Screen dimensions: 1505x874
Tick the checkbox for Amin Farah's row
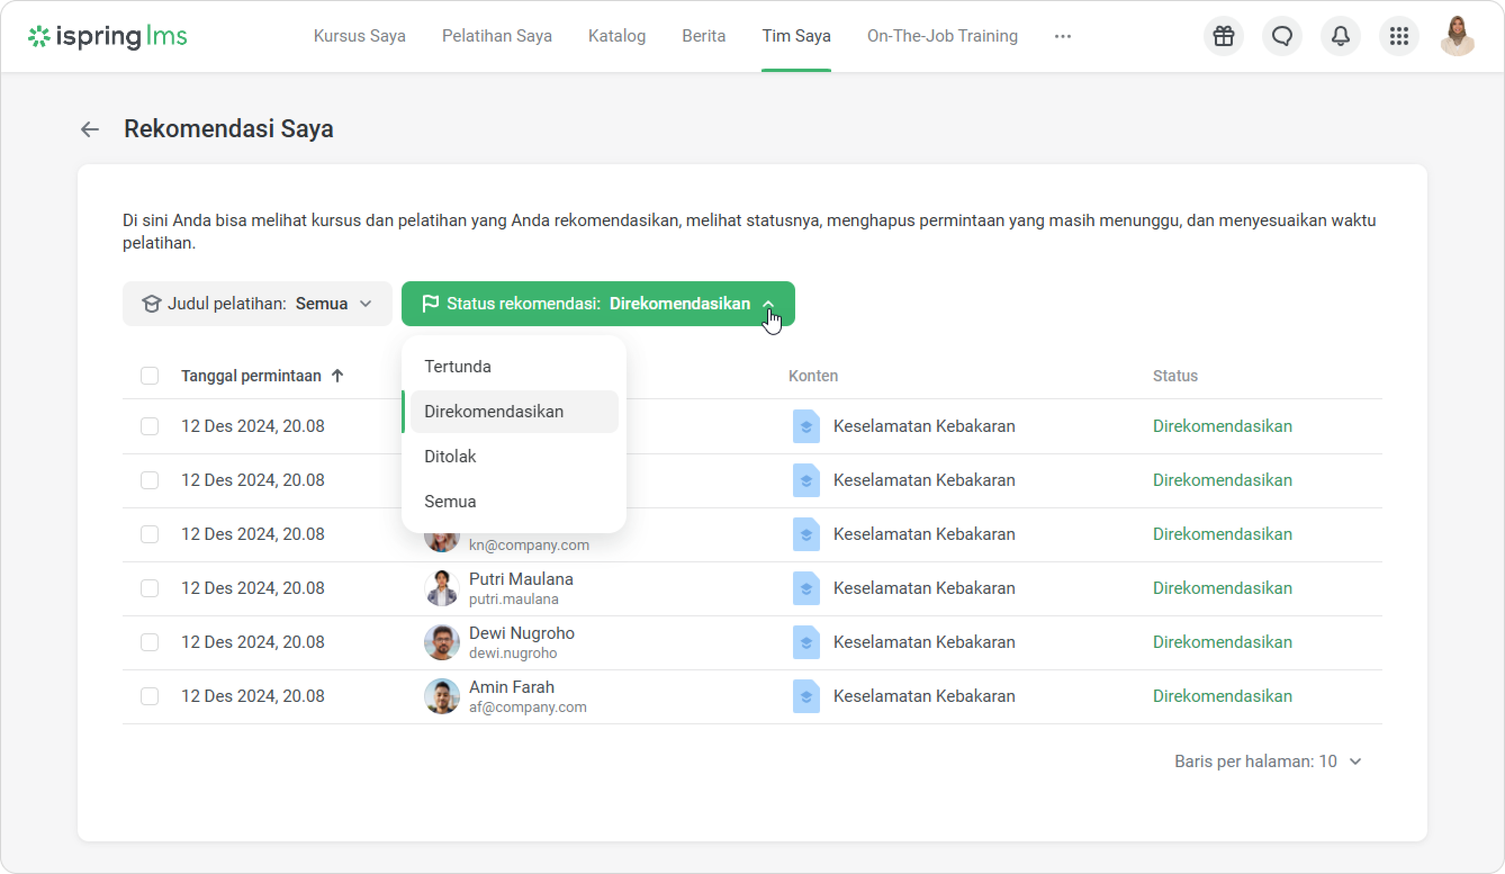tap(149, 696)
